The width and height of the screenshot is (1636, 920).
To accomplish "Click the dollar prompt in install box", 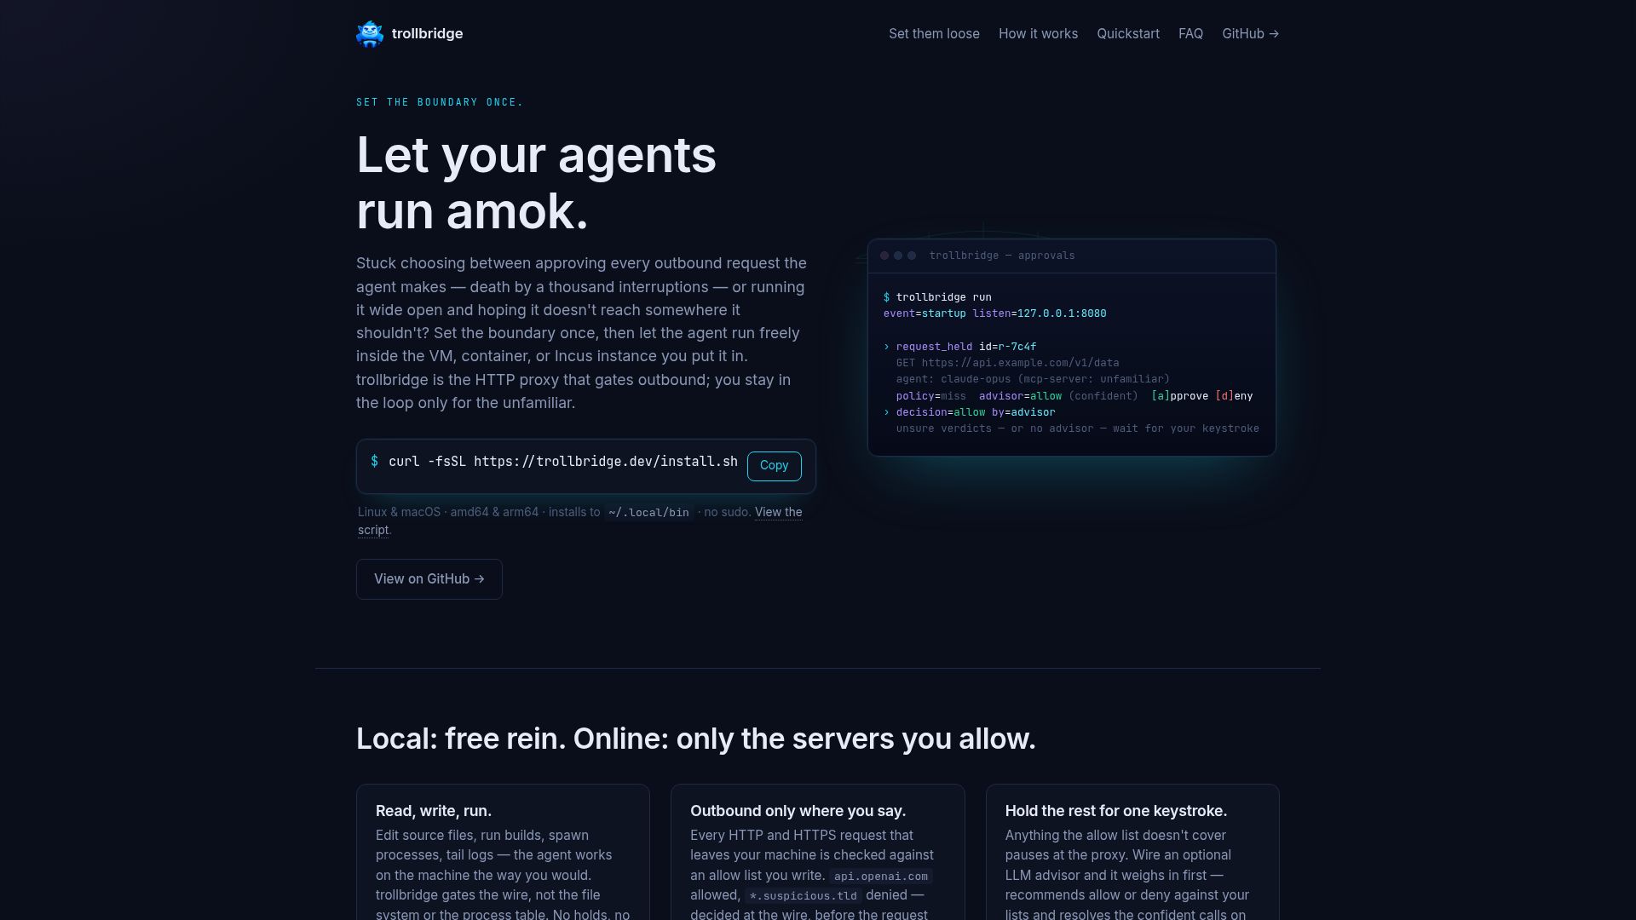I will click(374, 461).
